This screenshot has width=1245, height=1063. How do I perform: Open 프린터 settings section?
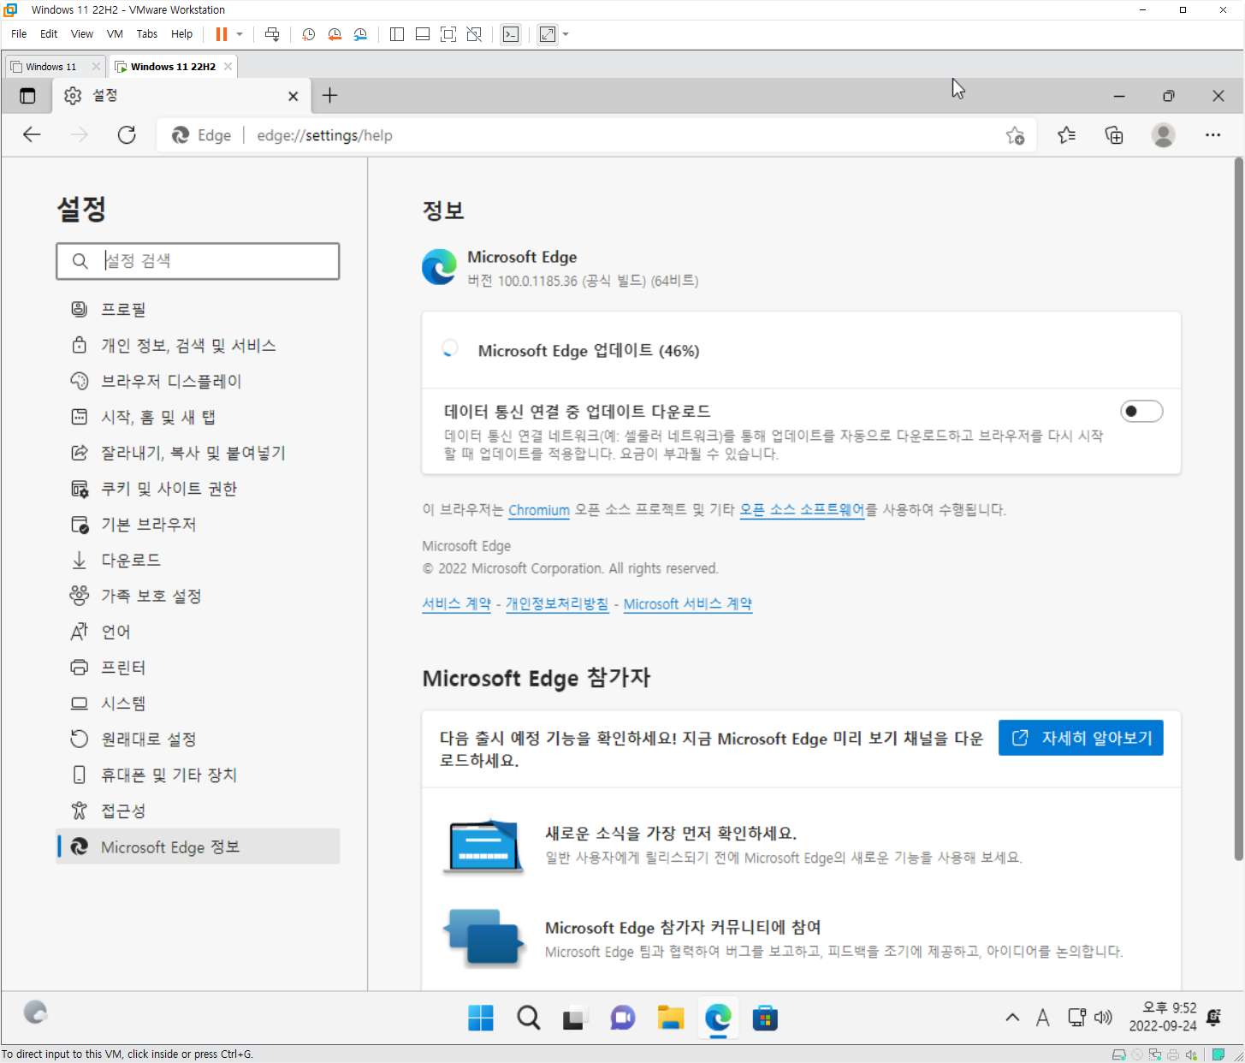[198, 668]
